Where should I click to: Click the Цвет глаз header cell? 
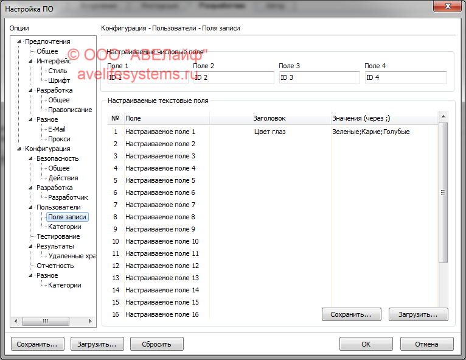coord(270,132)
